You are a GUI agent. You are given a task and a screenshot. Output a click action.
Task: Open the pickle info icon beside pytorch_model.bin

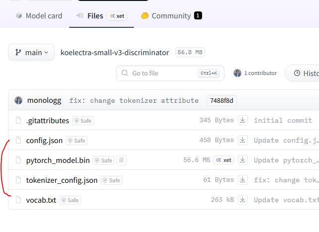[x=121, y=160]
